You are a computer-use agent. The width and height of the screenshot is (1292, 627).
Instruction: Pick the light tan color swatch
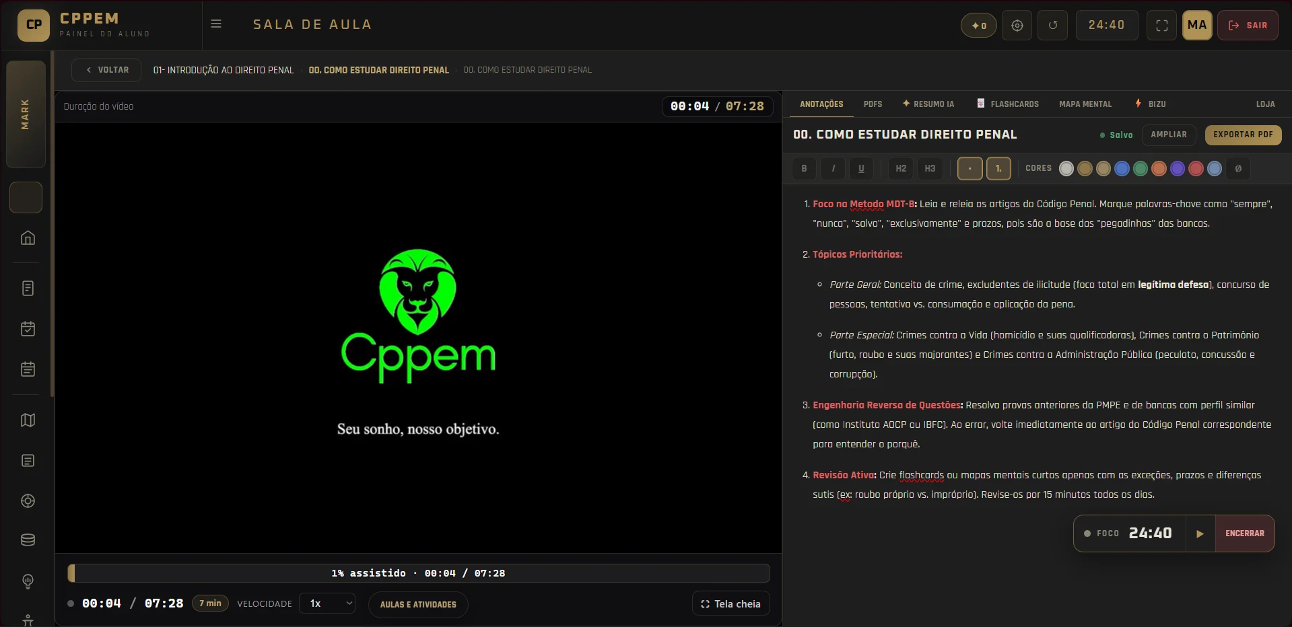(x=1103, y=168)
